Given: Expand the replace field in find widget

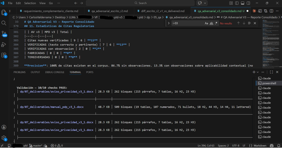Looking at the screenshot, I should point(169,23).
